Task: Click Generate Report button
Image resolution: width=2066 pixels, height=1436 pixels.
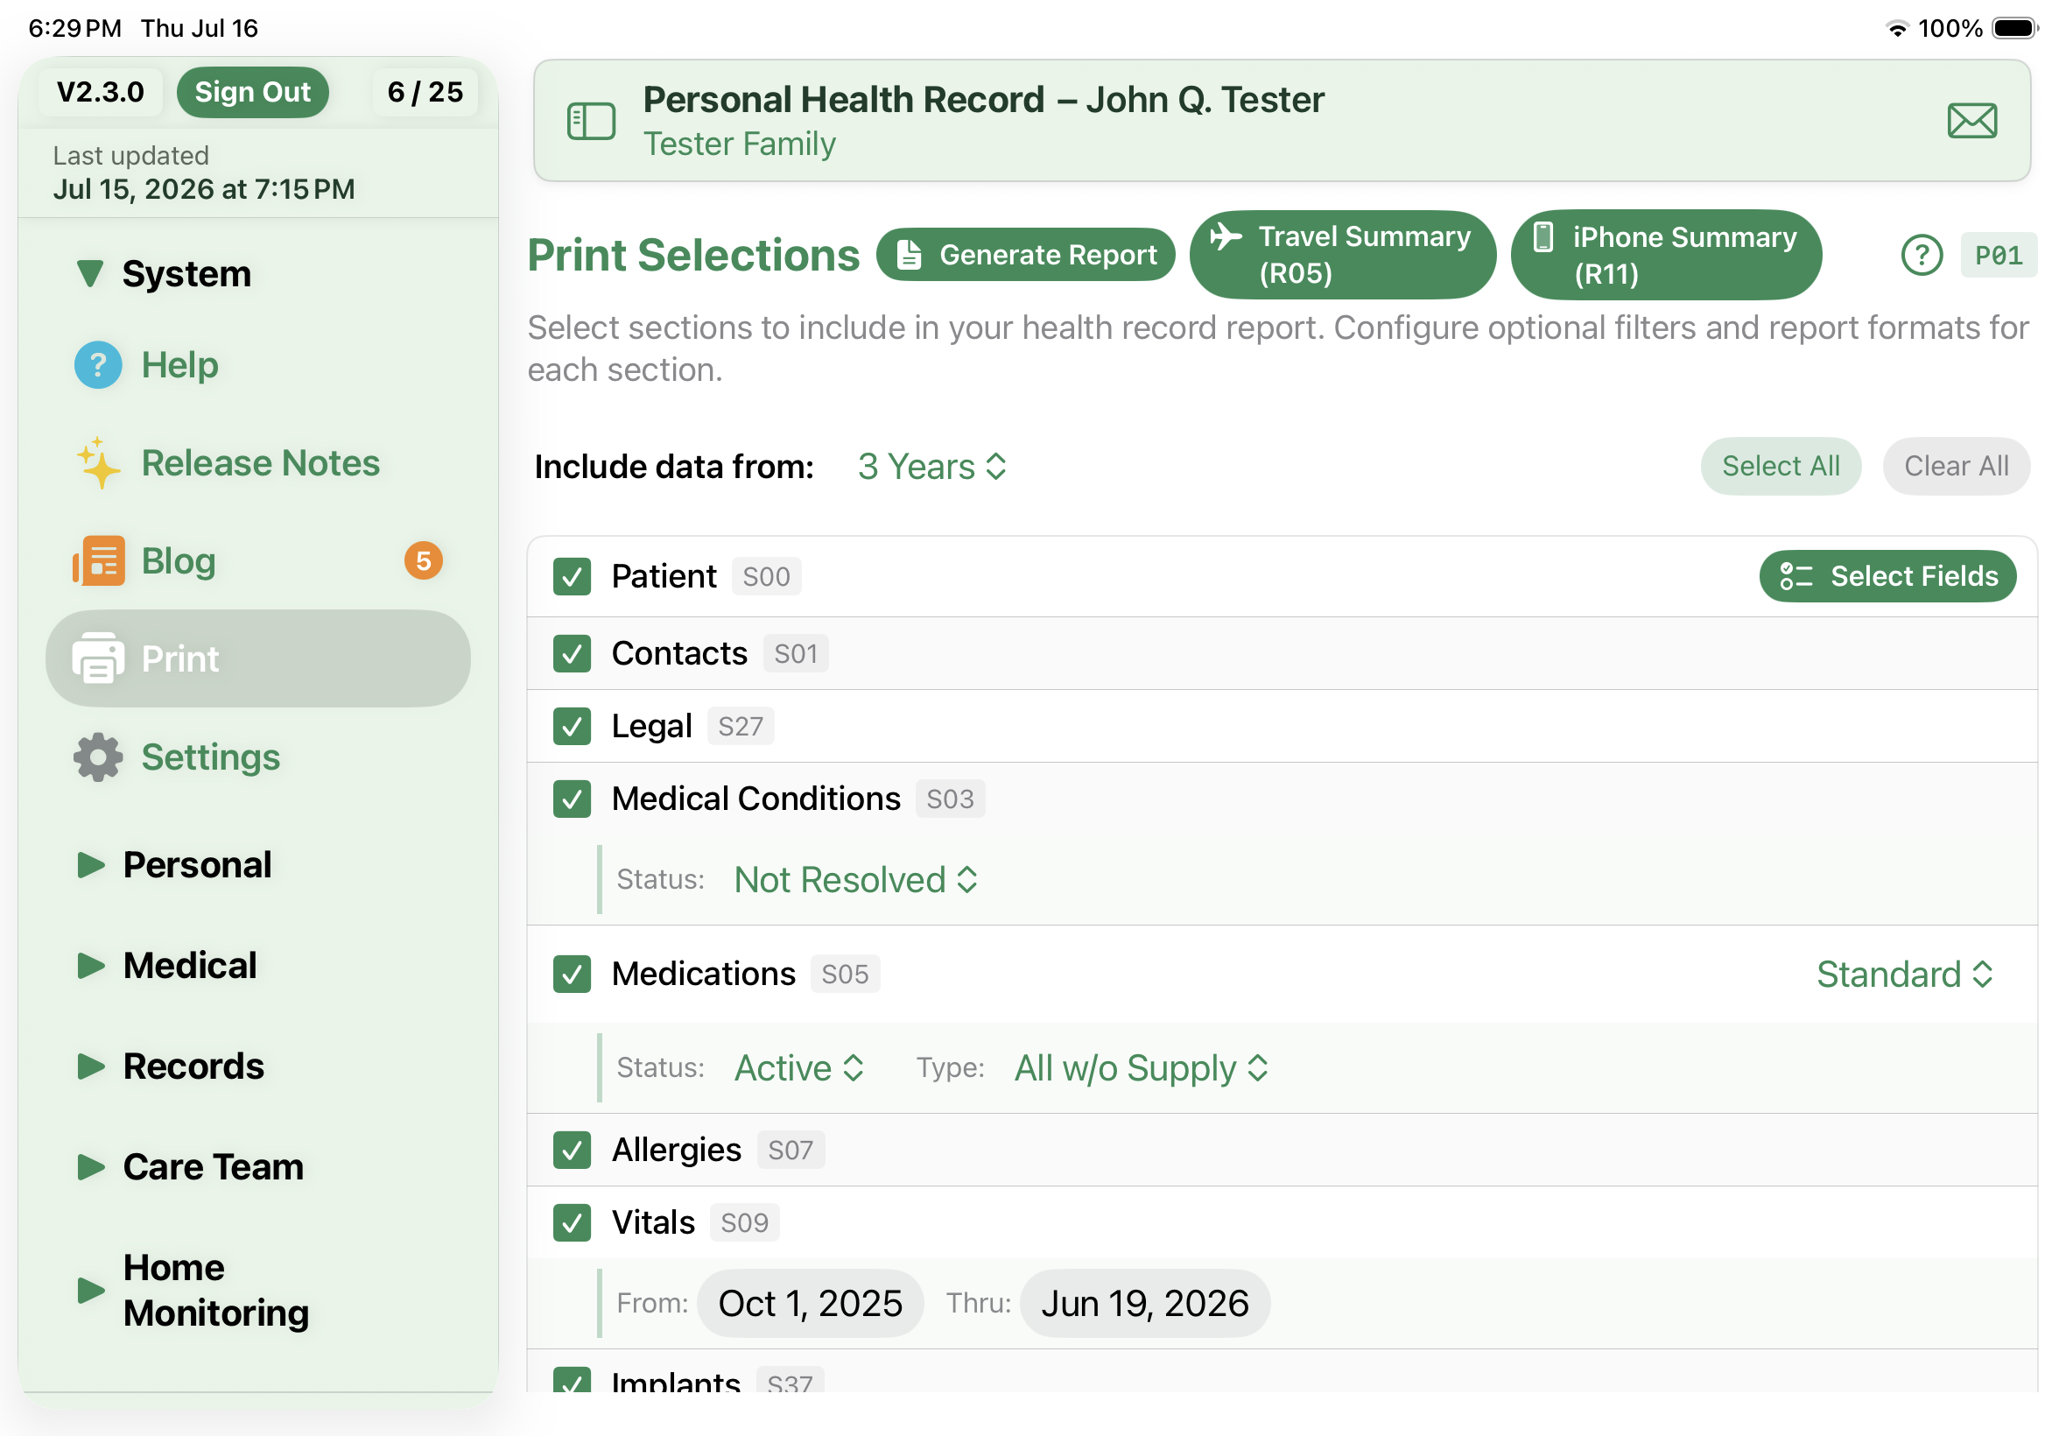Action: tap(1025, 255)
